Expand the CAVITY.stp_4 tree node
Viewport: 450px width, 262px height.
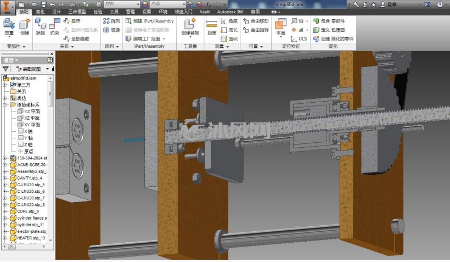tap(4, 178)
